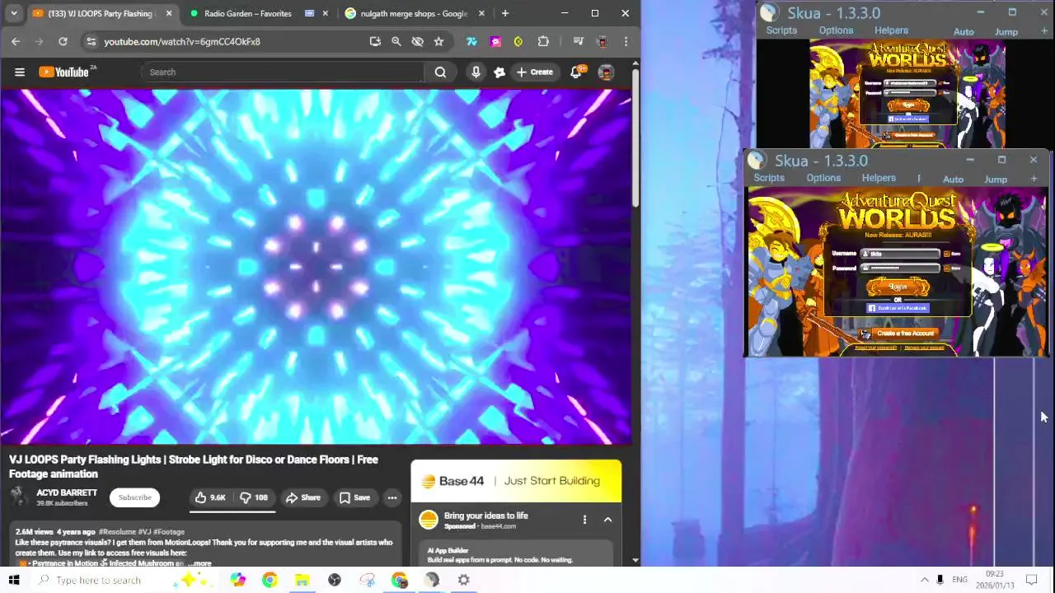Open a new Chrome tab
Viewport: 1055px width, 593px height.
505,13
